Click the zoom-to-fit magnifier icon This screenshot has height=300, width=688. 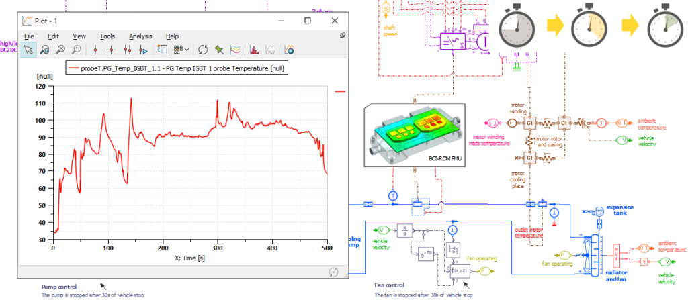pos(60,50)
